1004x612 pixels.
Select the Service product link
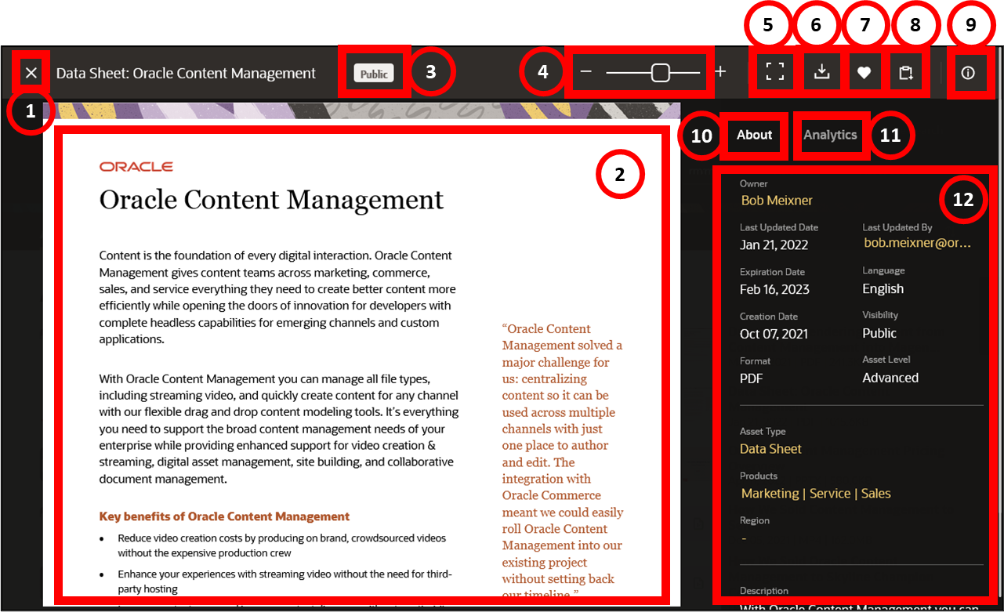coord(831,493)
